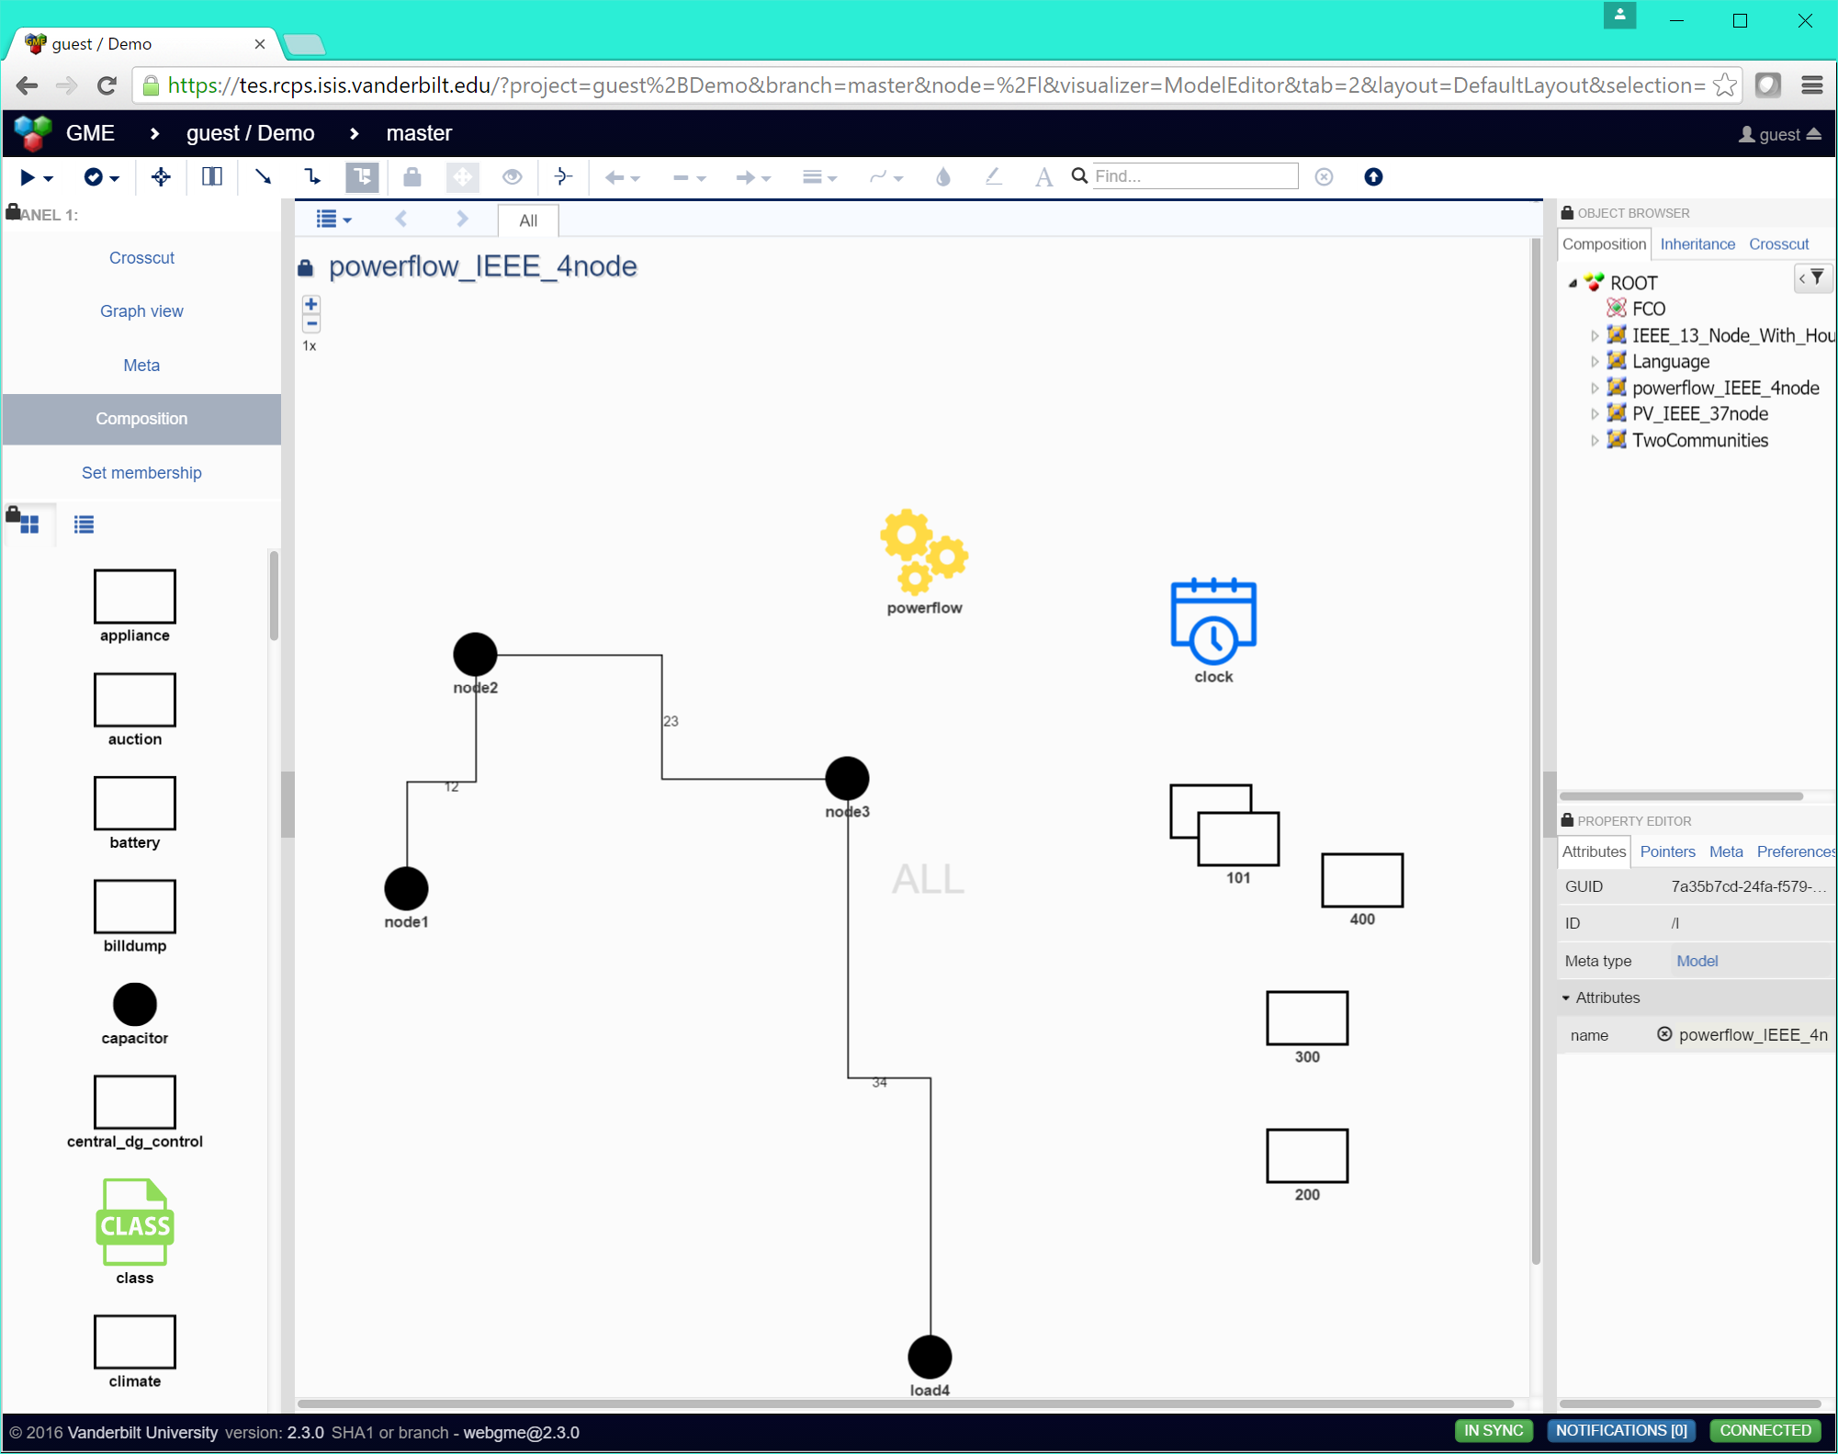The width and height of the screenshot is (1838, 1454).
Task: Click the water drop color tool
Action: pos(942,176)
